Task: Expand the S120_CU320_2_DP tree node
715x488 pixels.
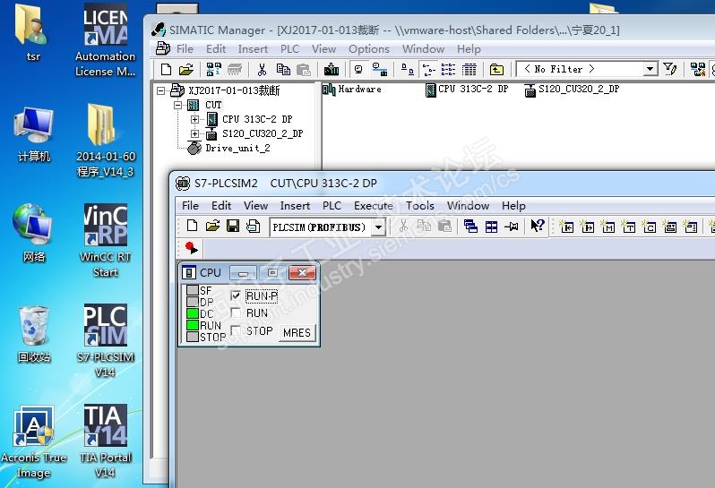Action: (x=194, y=133)
